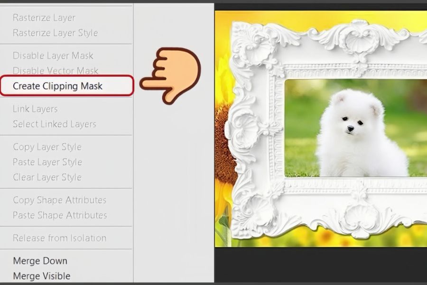The width and height of the screenshot is (427, 285).
Task: Choose Disable Layer Mask
Action: 53,56
